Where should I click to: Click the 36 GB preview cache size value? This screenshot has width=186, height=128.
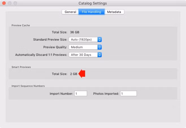click(75, 32)
